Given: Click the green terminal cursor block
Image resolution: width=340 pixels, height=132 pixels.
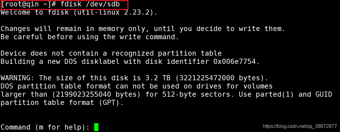Looking at the screenshot, I should tap(96, 127).
